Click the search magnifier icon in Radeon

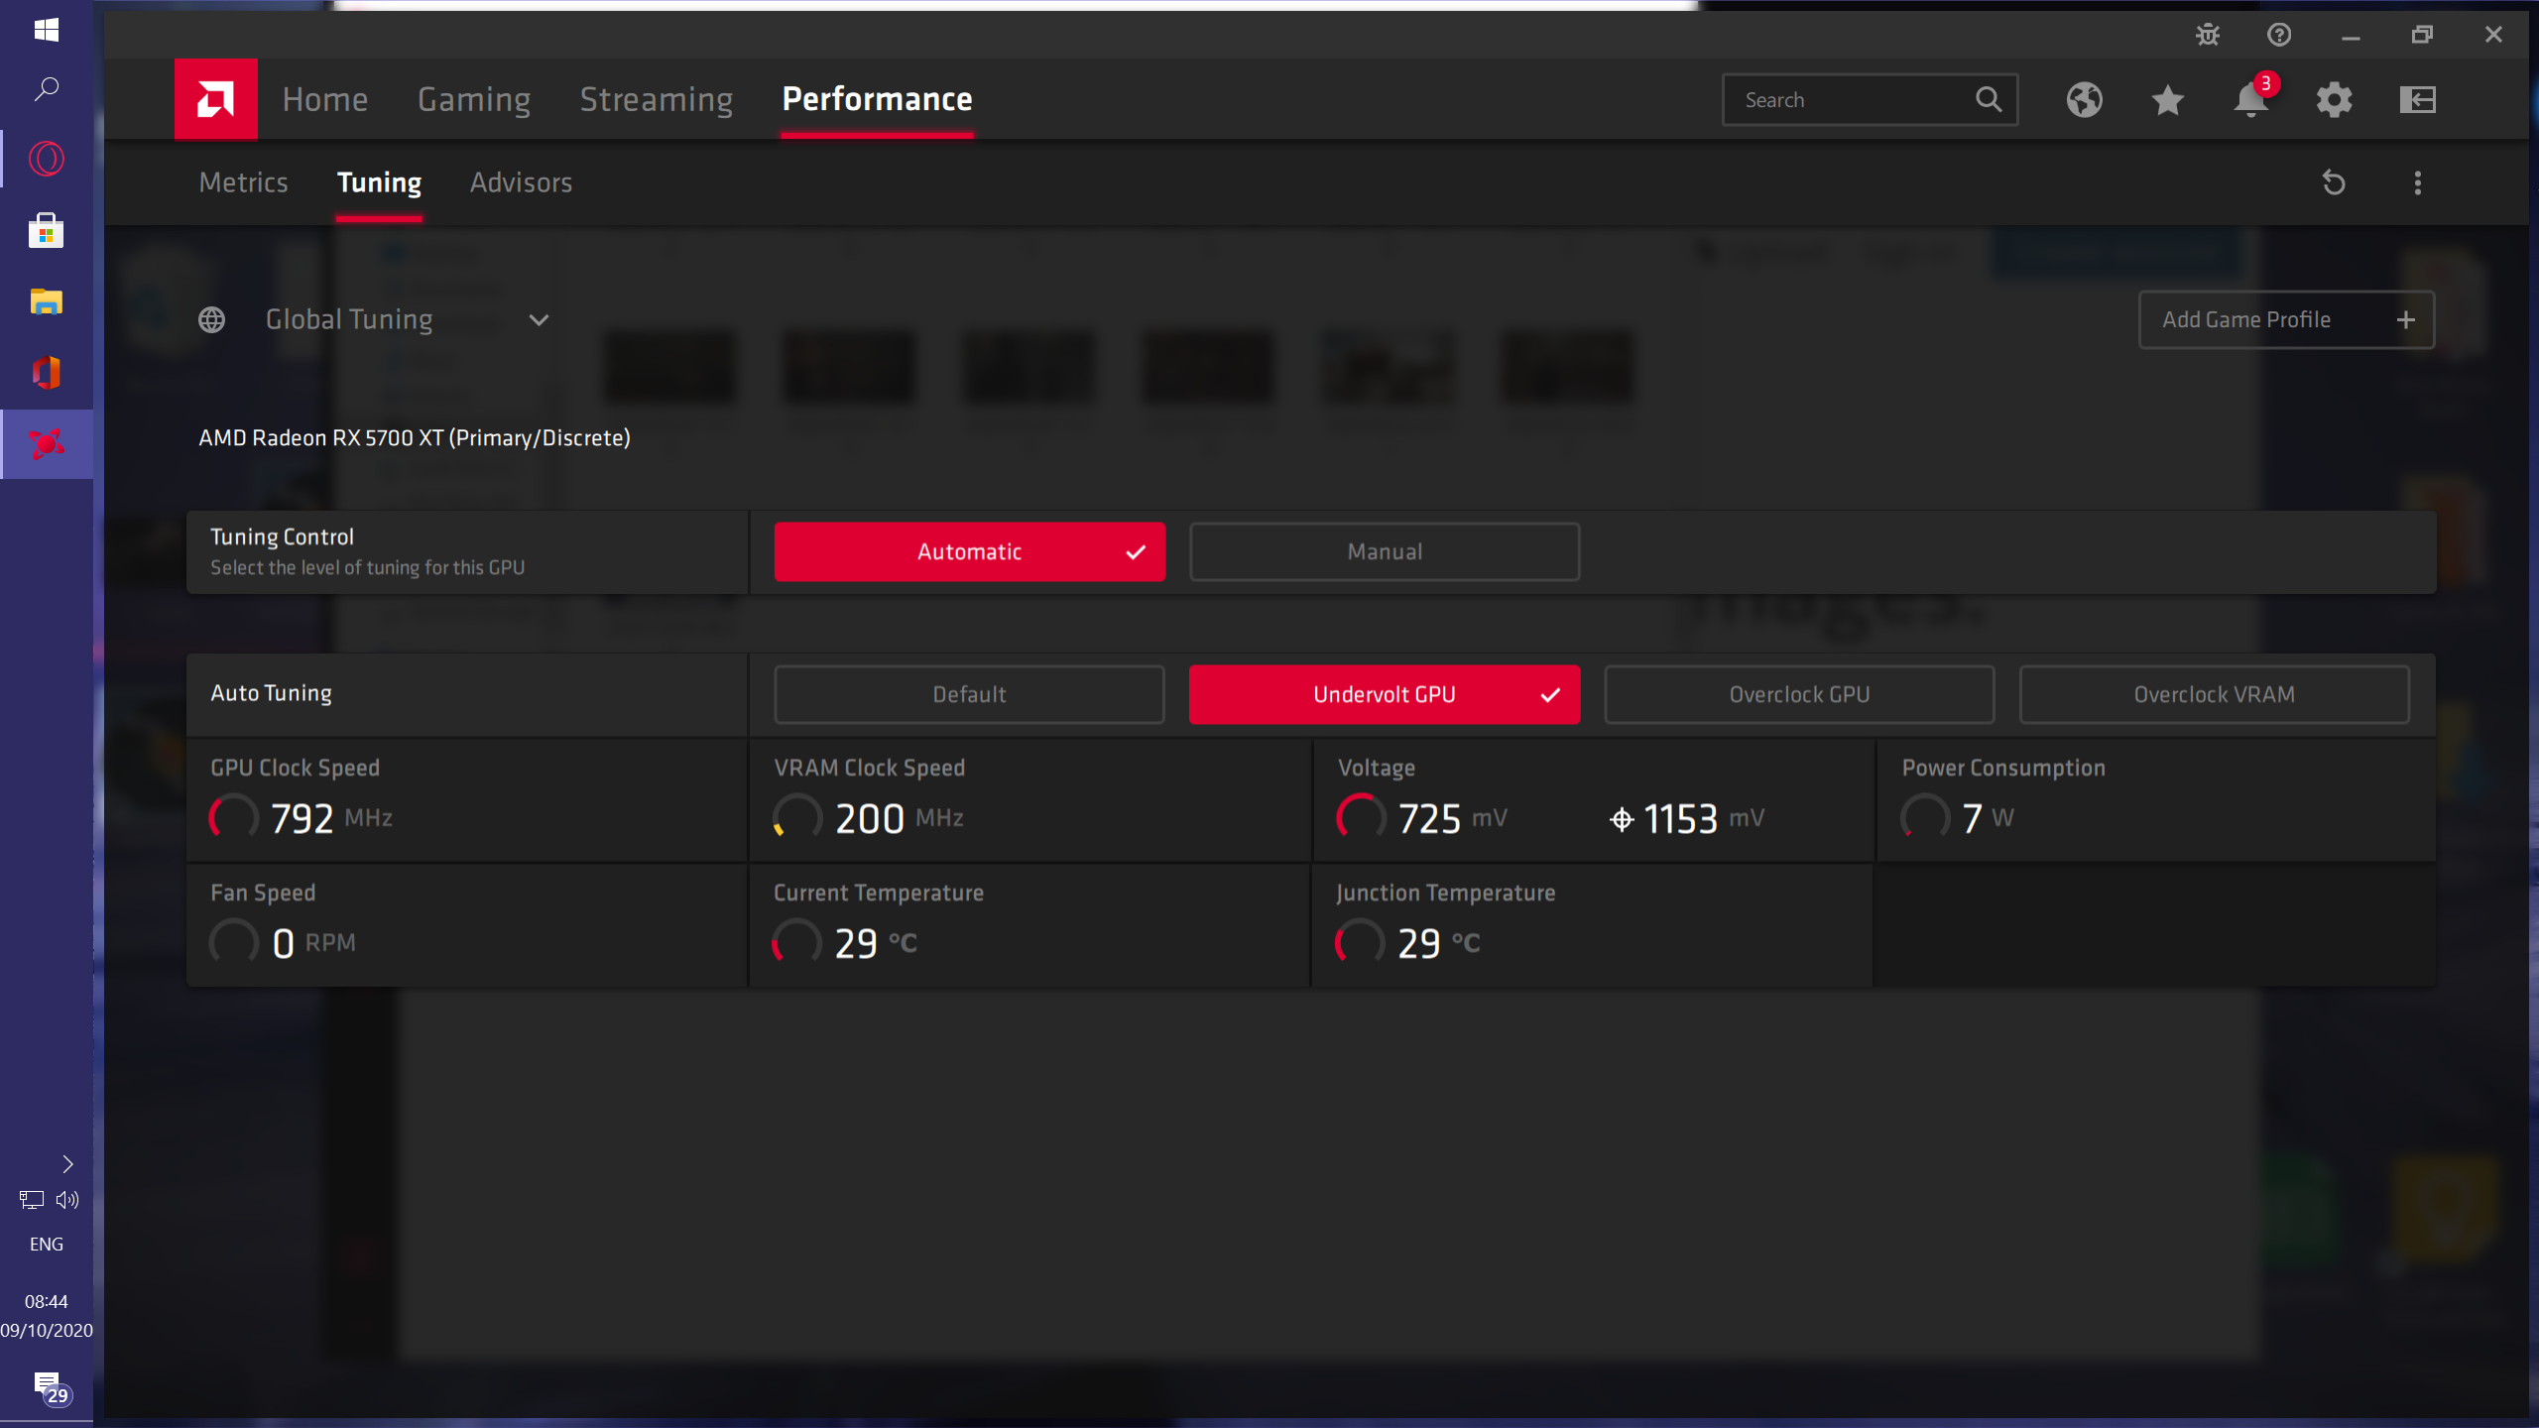pyautogui.click(x=1989, y=99)
